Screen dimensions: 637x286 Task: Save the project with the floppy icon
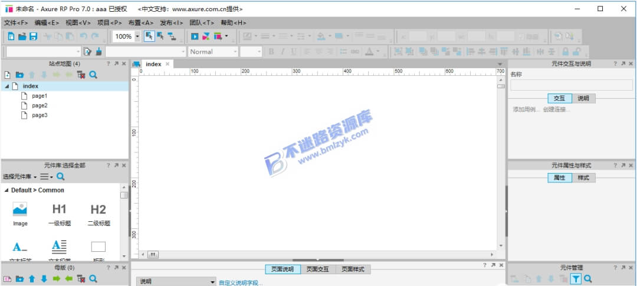[33, 36]
